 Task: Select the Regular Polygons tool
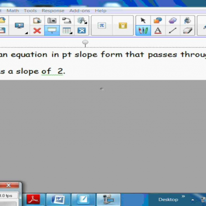coord(173,21)
